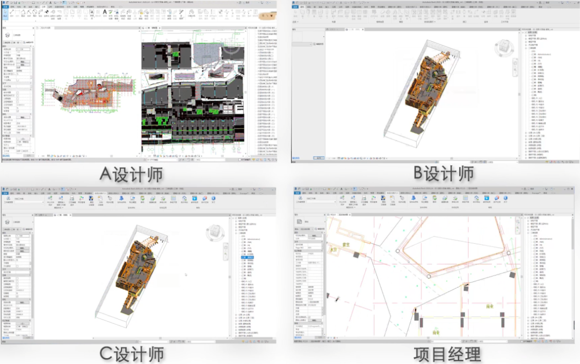
Task: Click the navigation bar in C设计师 3D view
Action: pyautogui.click(x=226, y=252)
